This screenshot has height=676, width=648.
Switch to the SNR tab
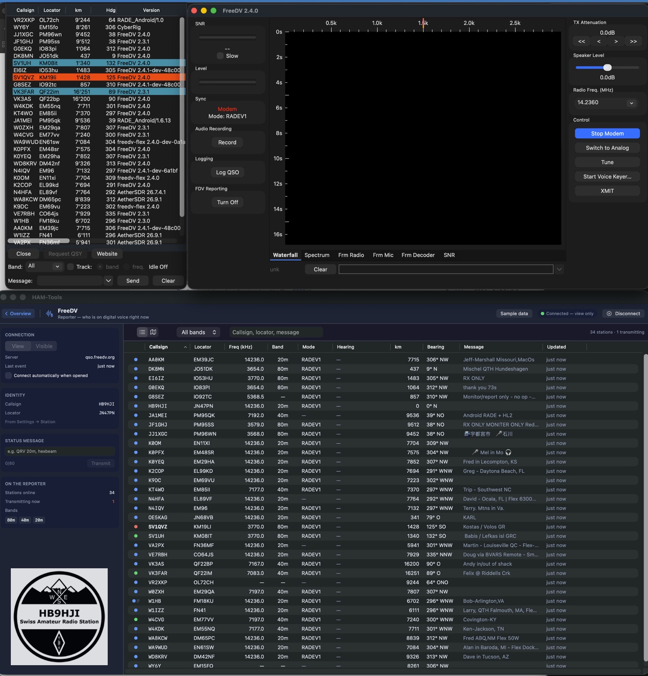coord(449,255)
